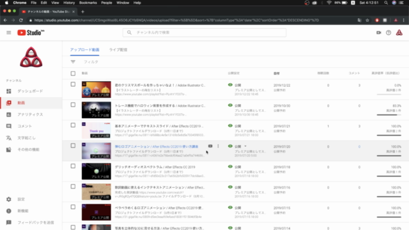
Task: Select the クリスマスボール video checkbox
Action: [73, 84]
